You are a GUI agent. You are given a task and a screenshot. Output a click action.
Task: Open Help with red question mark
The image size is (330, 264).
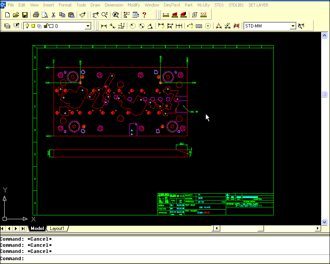click(144, 15)
